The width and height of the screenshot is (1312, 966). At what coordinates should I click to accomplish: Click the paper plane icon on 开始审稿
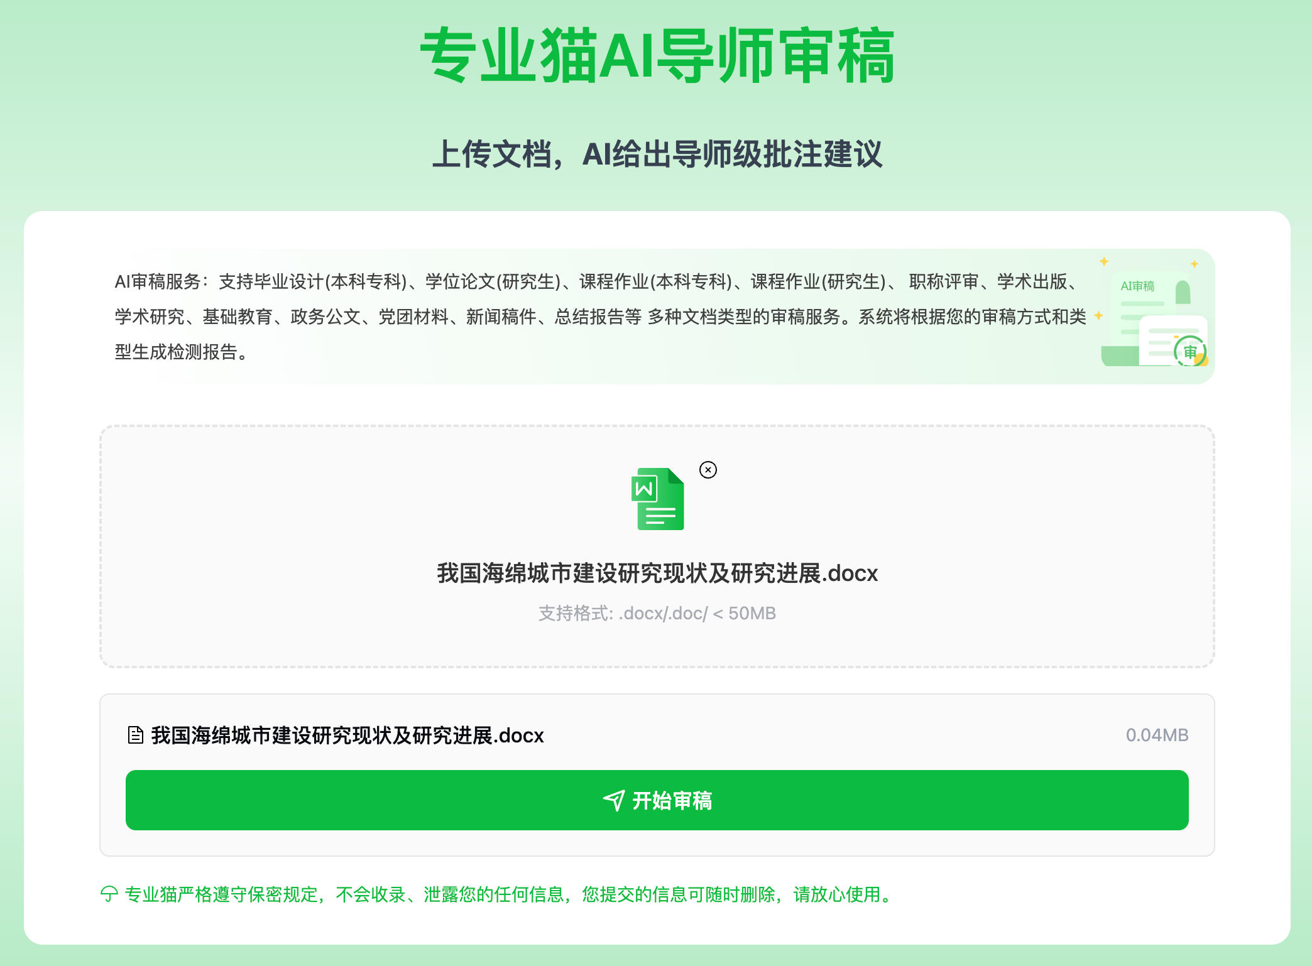614,800
